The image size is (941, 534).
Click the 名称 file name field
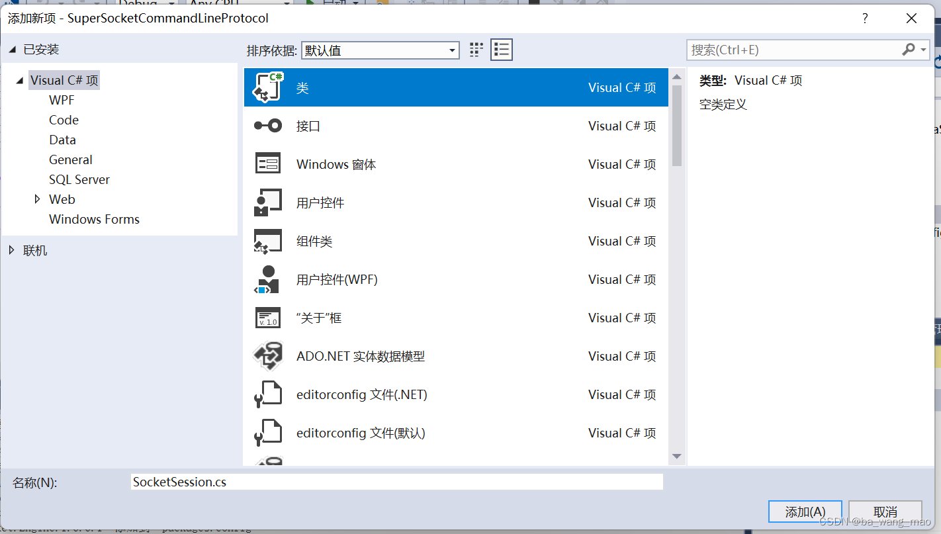point(397,482)
